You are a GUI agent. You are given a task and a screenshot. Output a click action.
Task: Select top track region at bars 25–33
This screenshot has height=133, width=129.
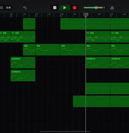[73, 24]
